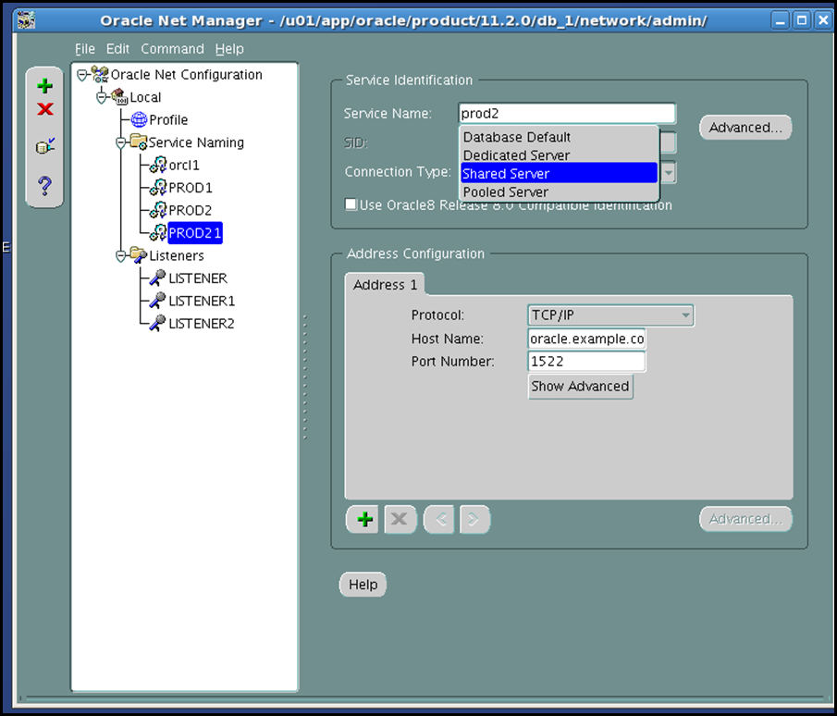Image resolution: width=837 pixels, height=716 pixels.
Task: Click the Help button below Address Configuration
Action: (363, 585)
